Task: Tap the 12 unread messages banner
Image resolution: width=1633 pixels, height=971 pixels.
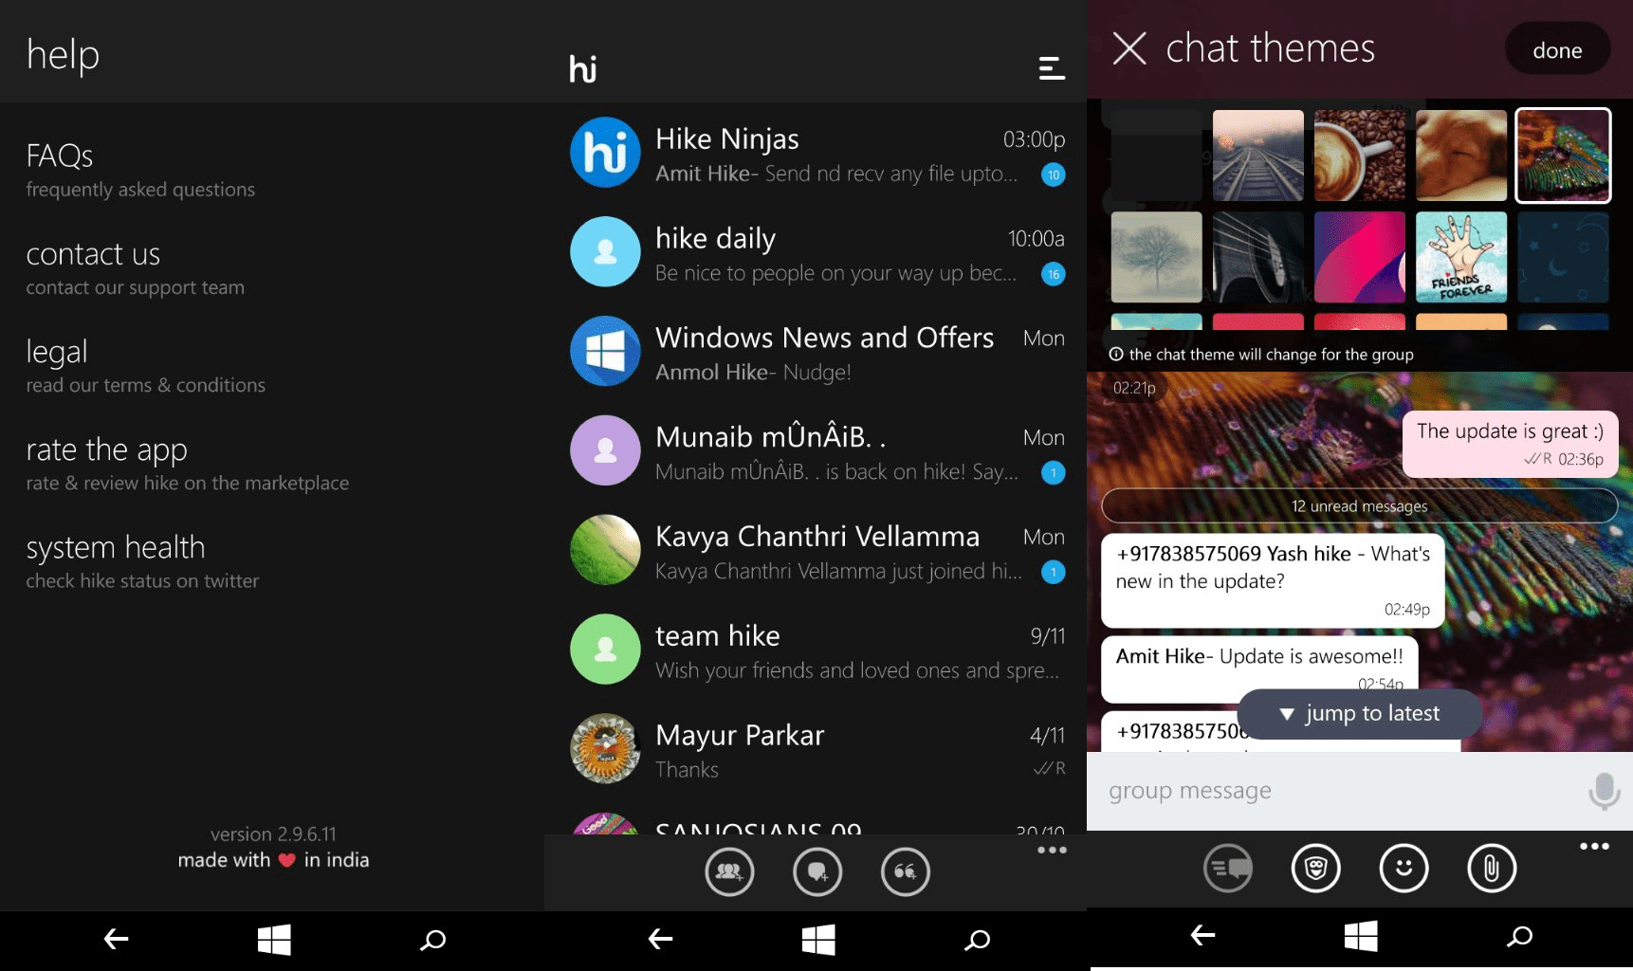Action: pos(1360,505)
